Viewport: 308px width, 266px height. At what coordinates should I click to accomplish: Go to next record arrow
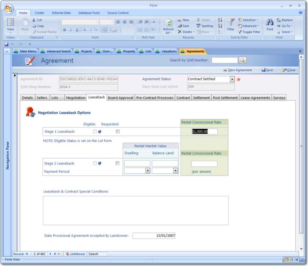coord(50,254)
